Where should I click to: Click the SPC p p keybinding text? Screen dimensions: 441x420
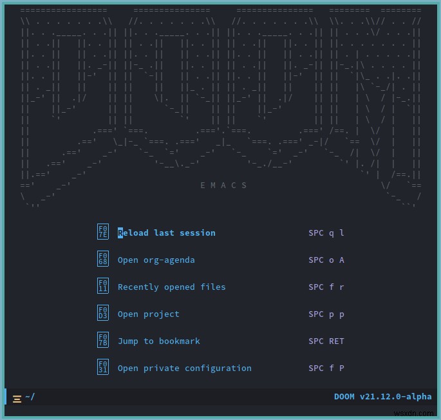click(326, 314)
